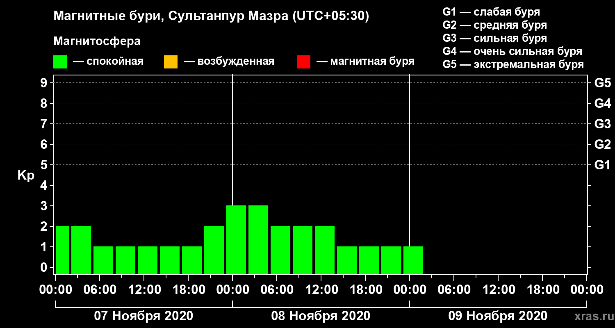
Task: Click the first Kp 3 bar on 08 November
Action: click(236, 239)
